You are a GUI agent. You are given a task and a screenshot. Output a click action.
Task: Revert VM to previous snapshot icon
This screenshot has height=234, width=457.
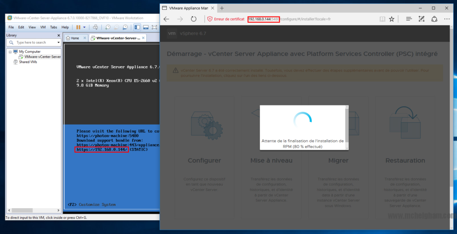click(116, 27)
